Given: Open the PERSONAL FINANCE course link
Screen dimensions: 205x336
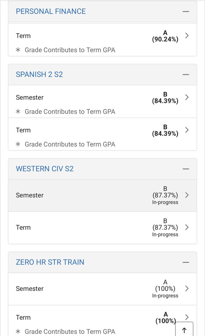Looking at the screenshot, I should coord(51,11).
